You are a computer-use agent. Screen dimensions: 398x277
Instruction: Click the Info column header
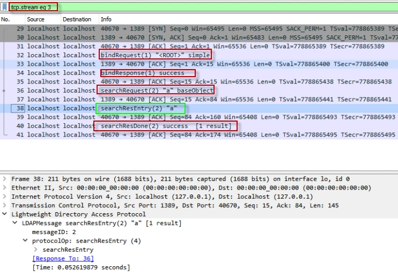(x=106, y=19)
